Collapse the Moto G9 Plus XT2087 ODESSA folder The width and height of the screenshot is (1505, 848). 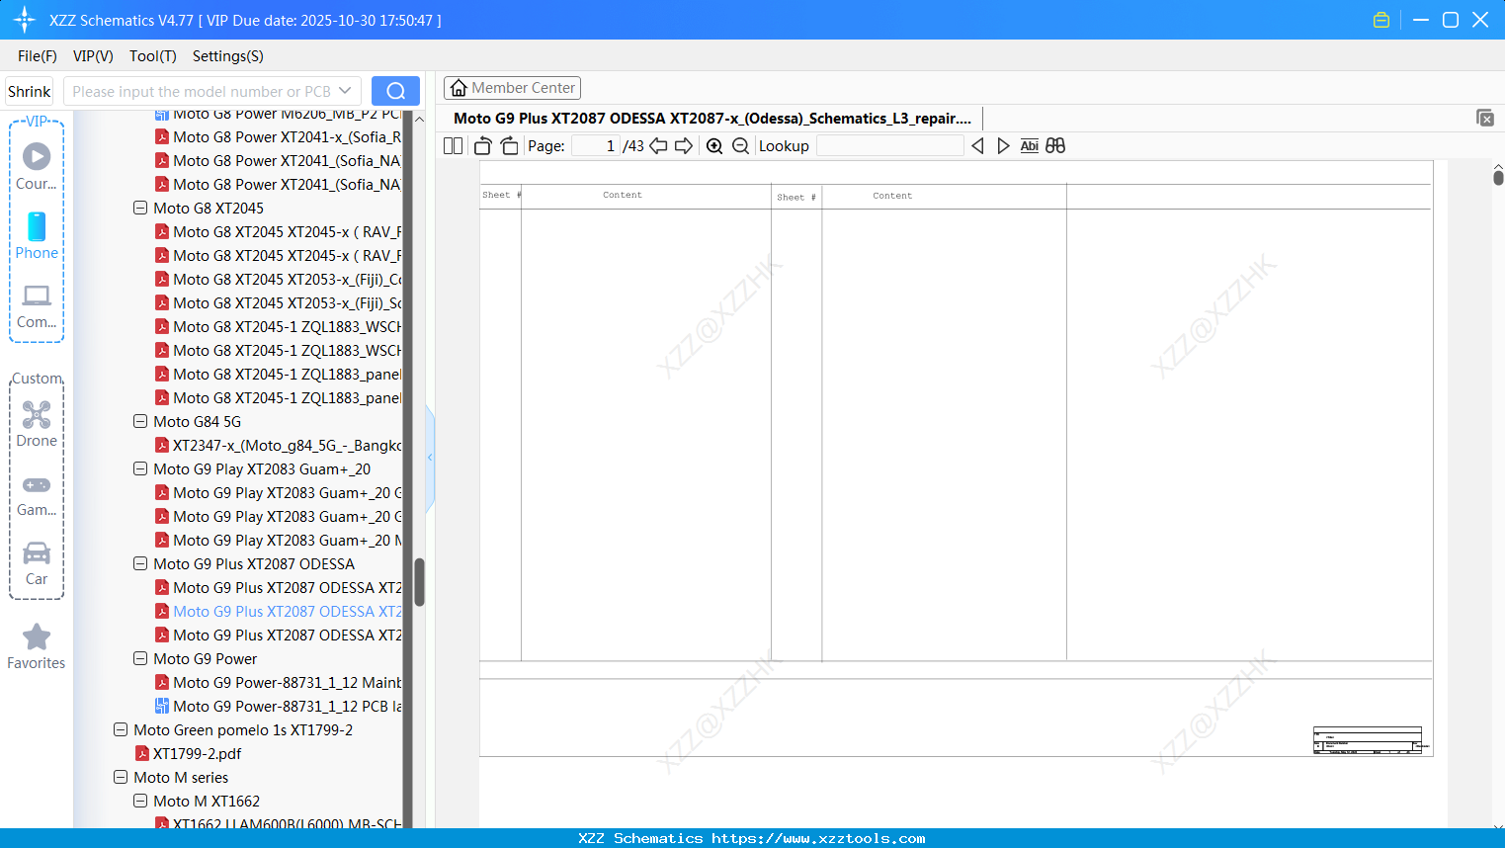click(140, 564)
